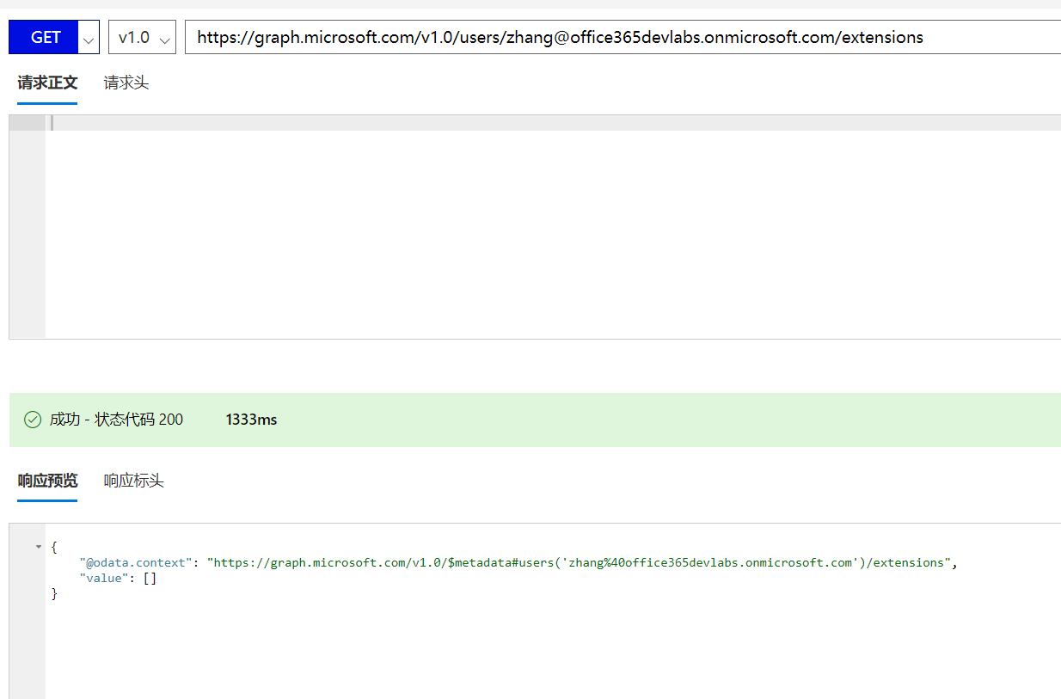Click the $metadata URL in the response
This screenshot has width=1061, height=699.
click(x=580, y=563)
